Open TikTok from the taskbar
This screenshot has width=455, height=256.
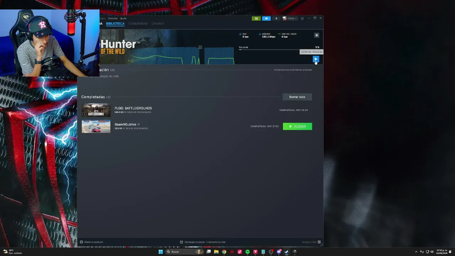(240, 252)
